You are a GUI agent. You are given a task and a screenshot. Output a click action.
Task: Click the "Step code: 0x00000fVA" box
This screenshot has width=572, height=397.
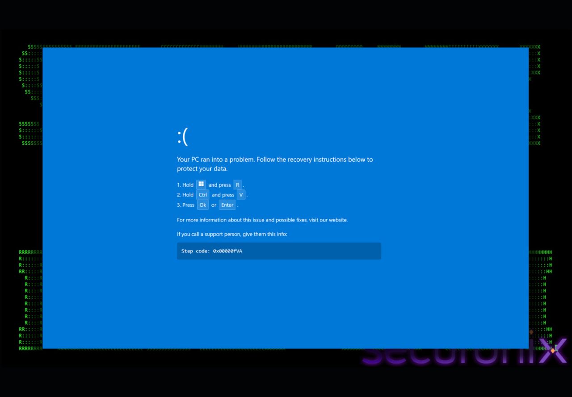279,251
